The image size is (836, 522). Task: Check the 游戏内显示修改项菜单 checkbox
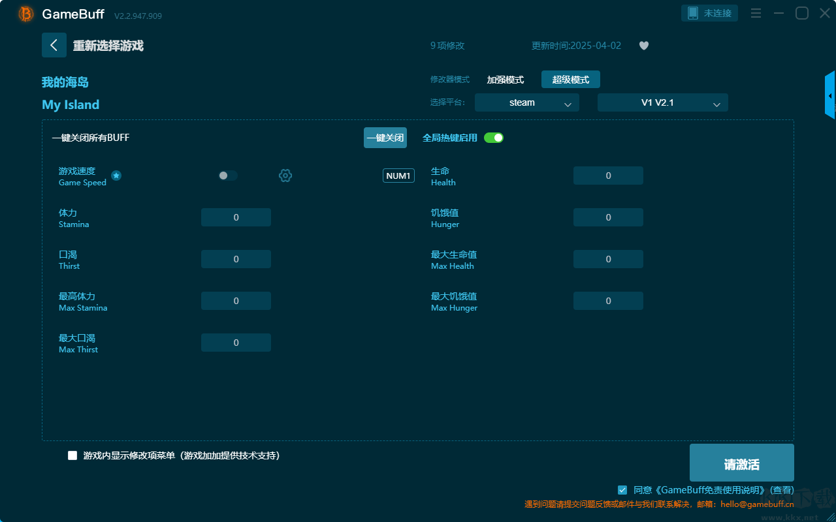72,455
